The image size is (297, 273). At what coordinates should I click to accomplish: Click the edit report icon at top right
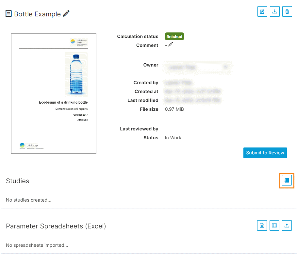pos(262,12)
